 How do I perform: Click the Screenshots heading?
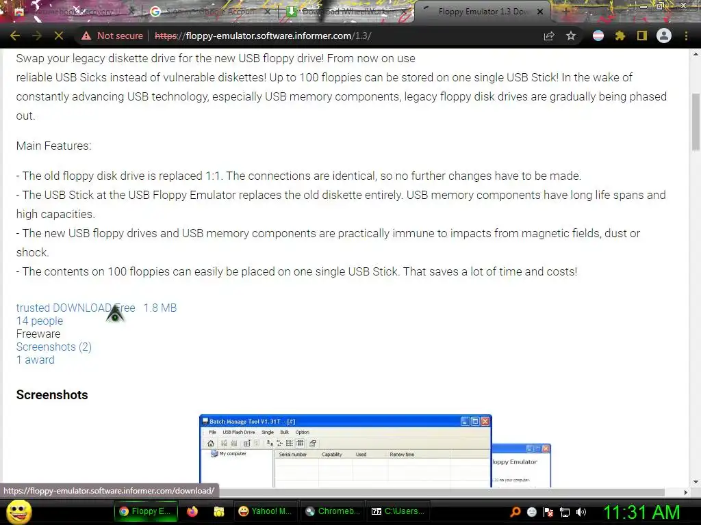[x=52, y=395]
